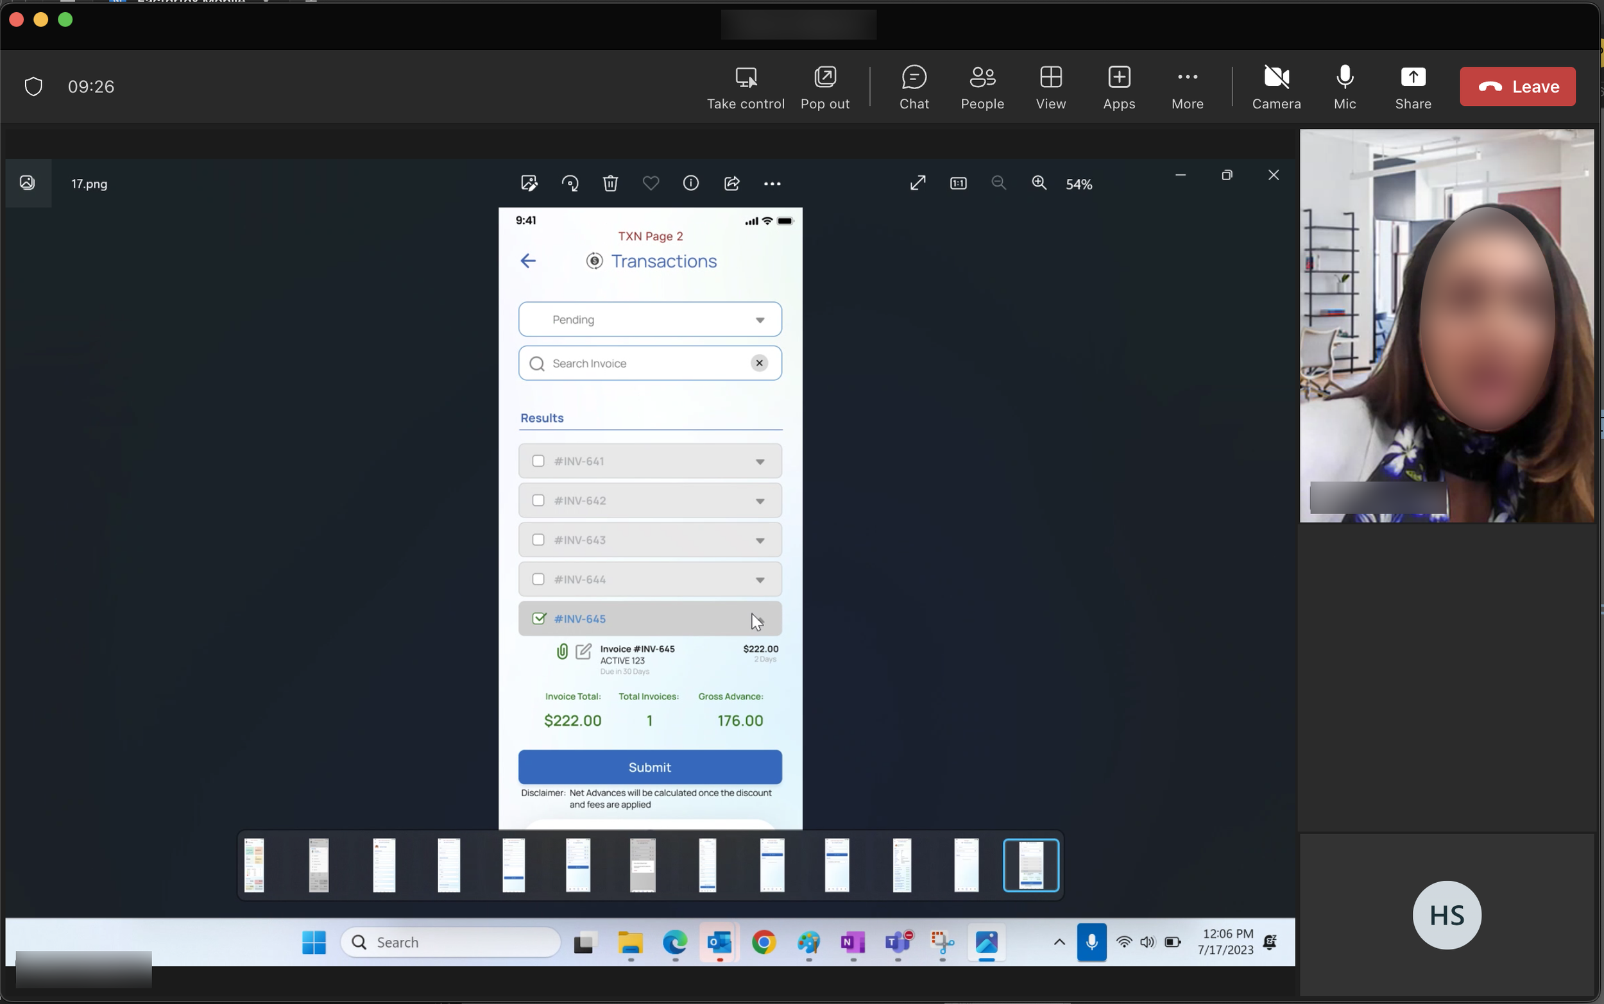Expand the #INV-642 row arrow

tap(760, 501)
